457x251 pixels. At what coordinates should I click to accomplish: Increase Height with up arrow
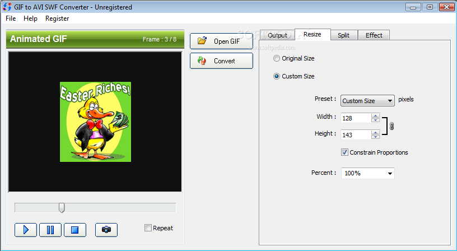375,133
